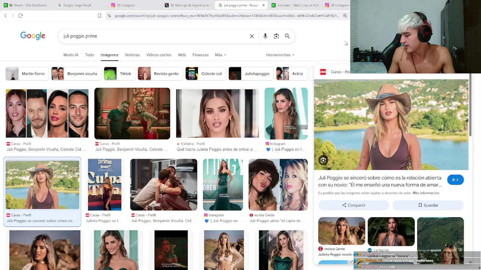Expand the Más dropdown menu
The height and width of the screenshot is (270, 481).
[220, 55]
